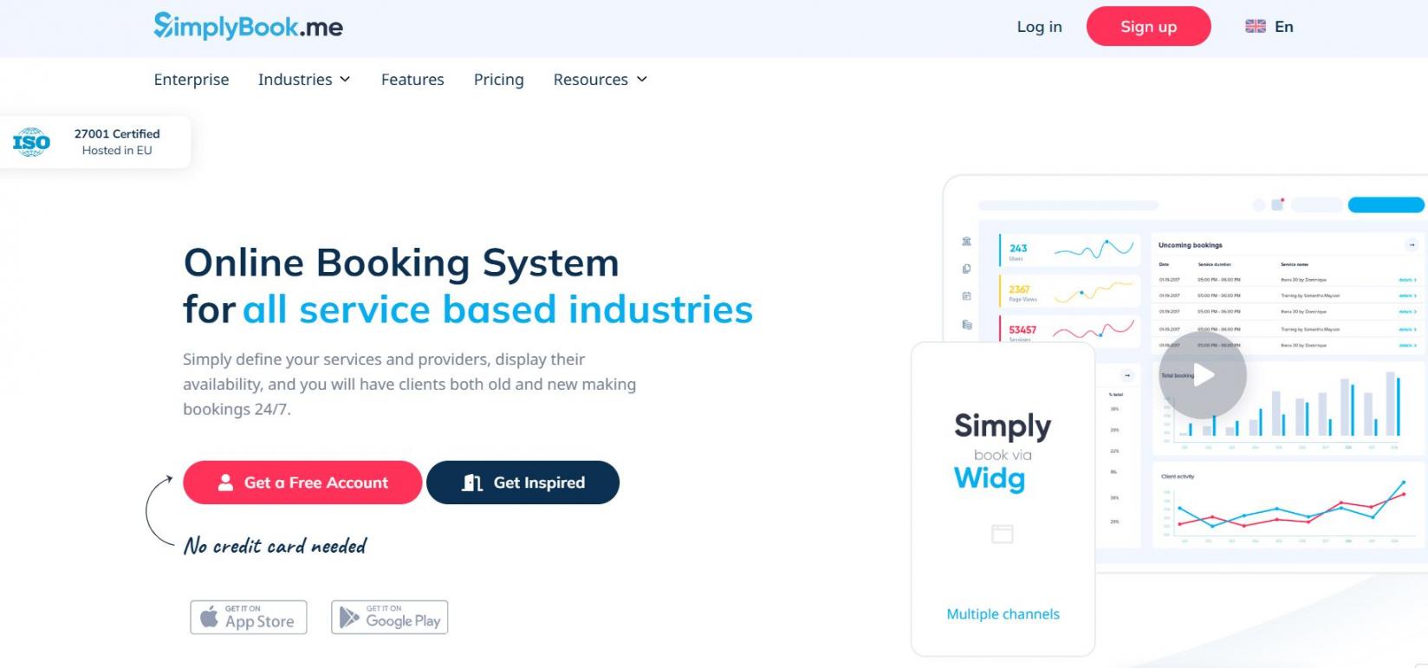Click the Apple logo icon
The image size is (1428, 668).
click(210, 617)
